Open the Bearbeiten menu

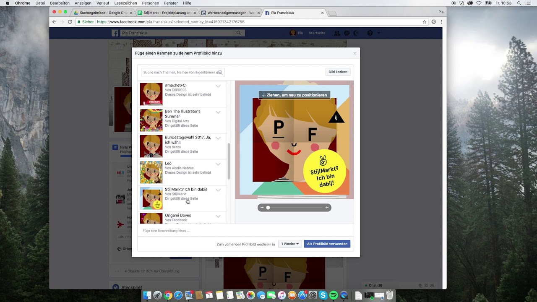60,3
